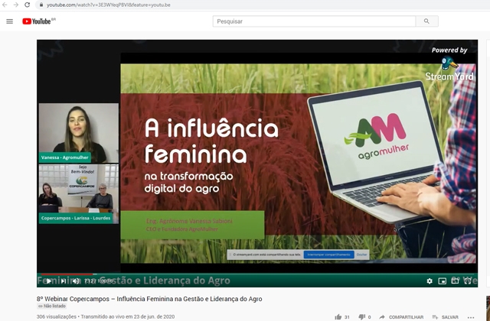Submit search with magnifier button

pos(426,21)
